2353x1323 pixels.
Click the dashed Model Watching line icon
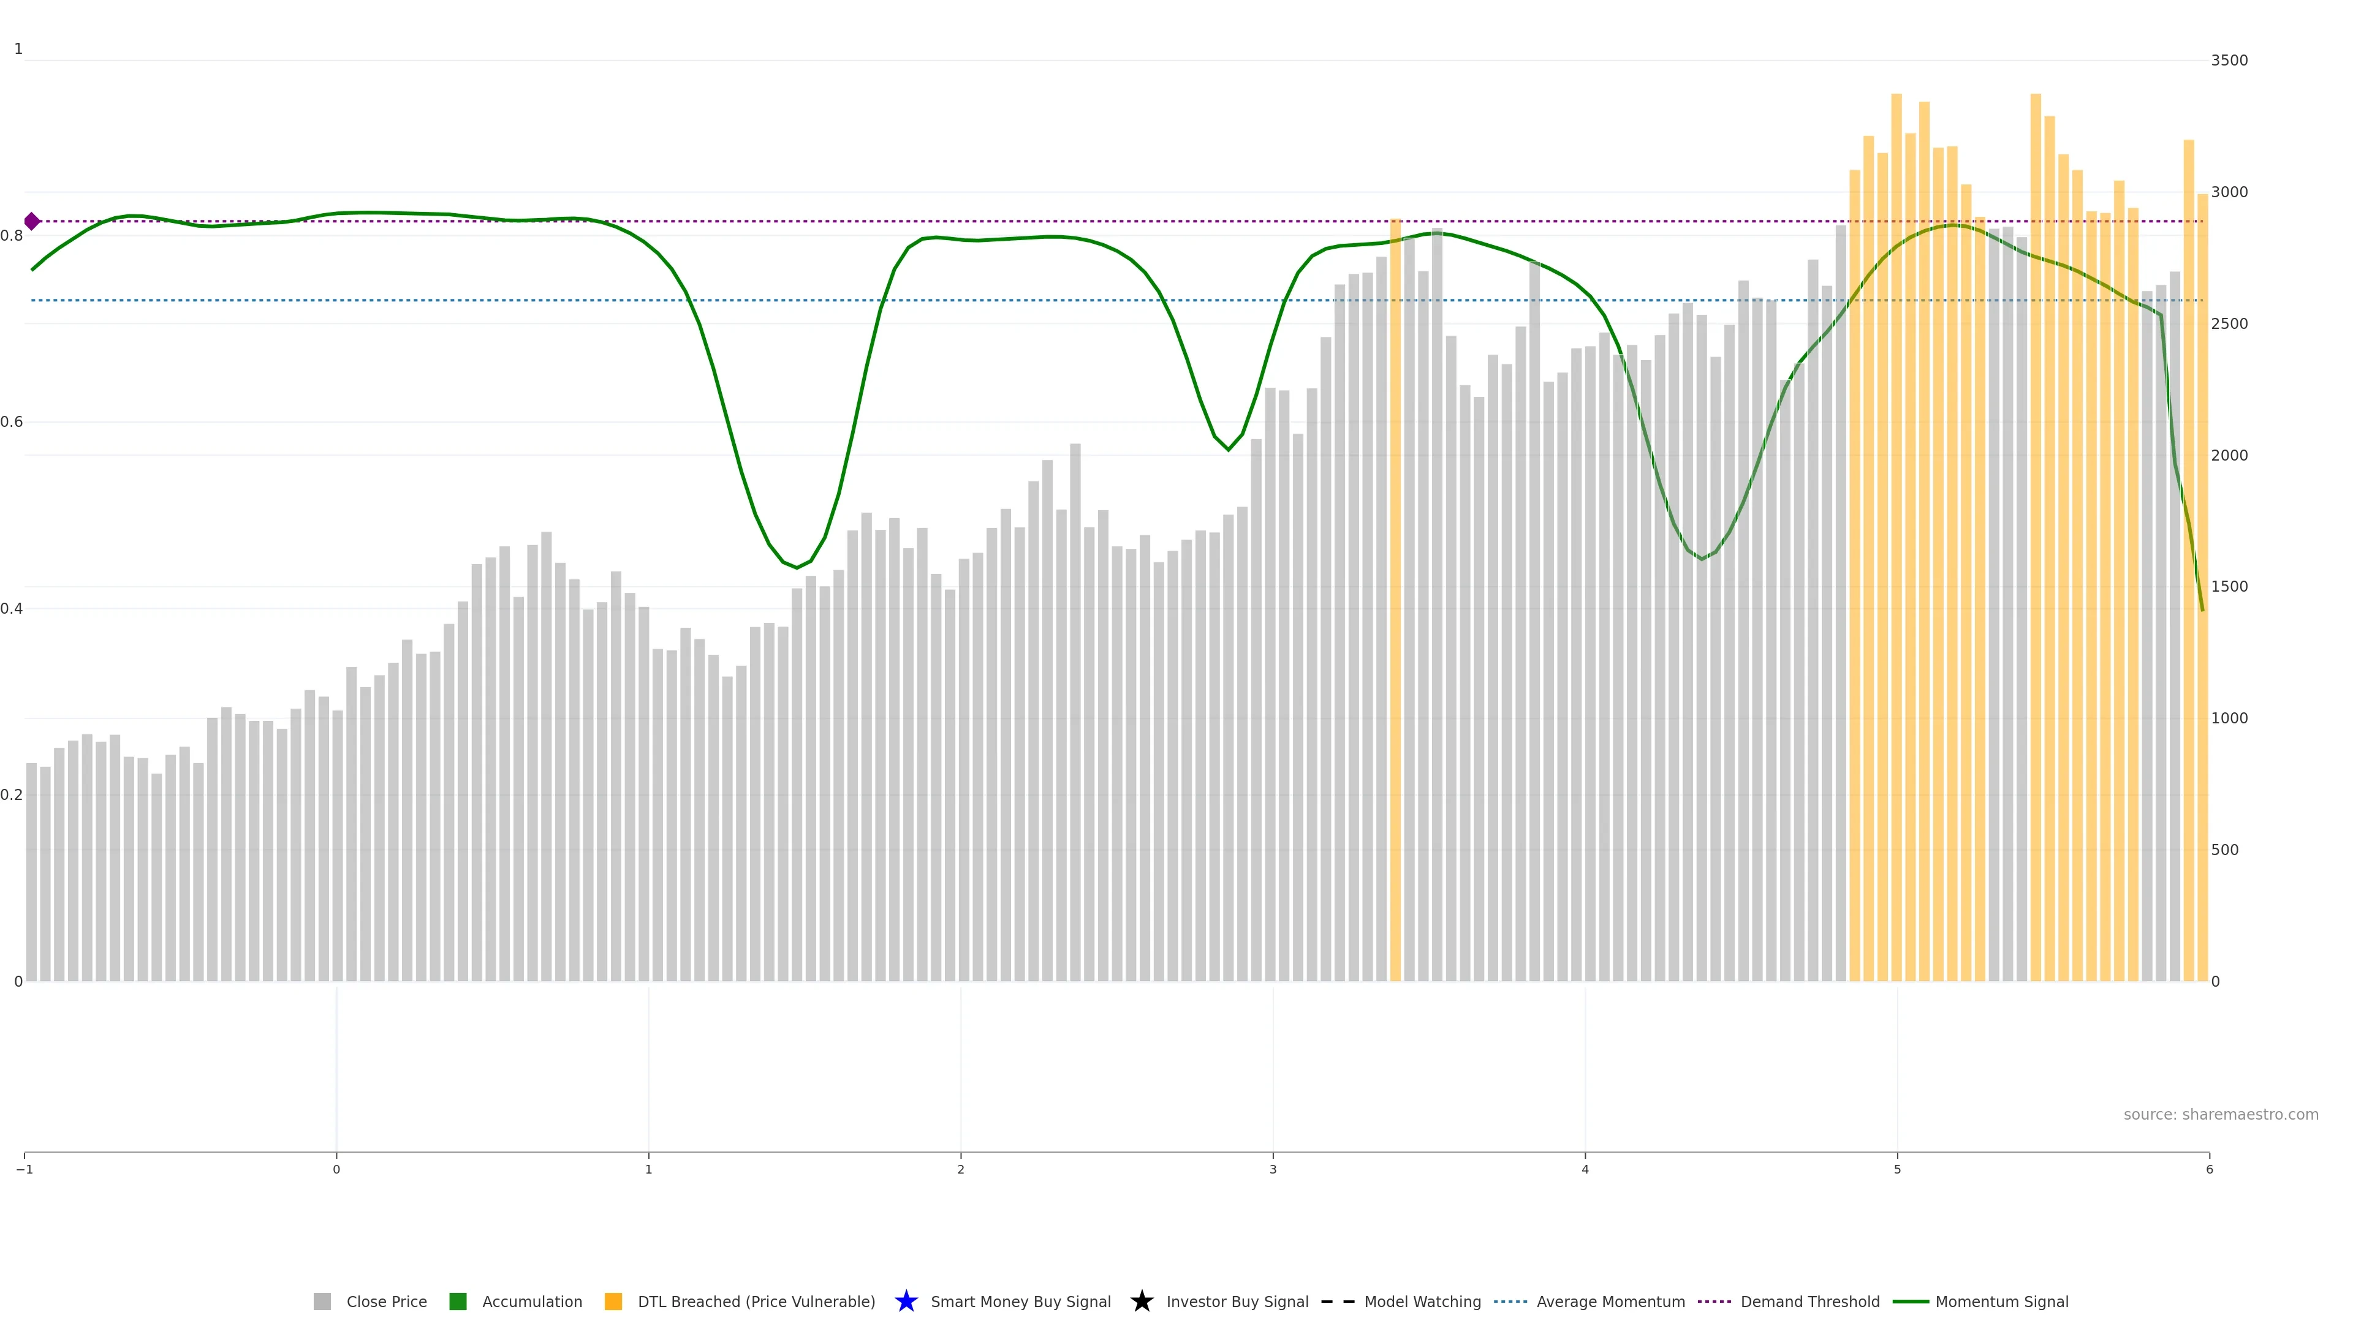1337,1301
